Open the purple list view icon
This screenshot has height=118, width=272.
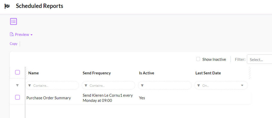click(x=13, y=21)
